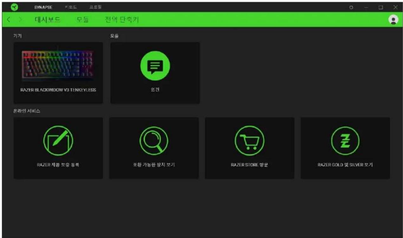Viewport: 403px width, 238px height.
Task: Open RAZER STORE 방문 link
Action: (250, 165)
